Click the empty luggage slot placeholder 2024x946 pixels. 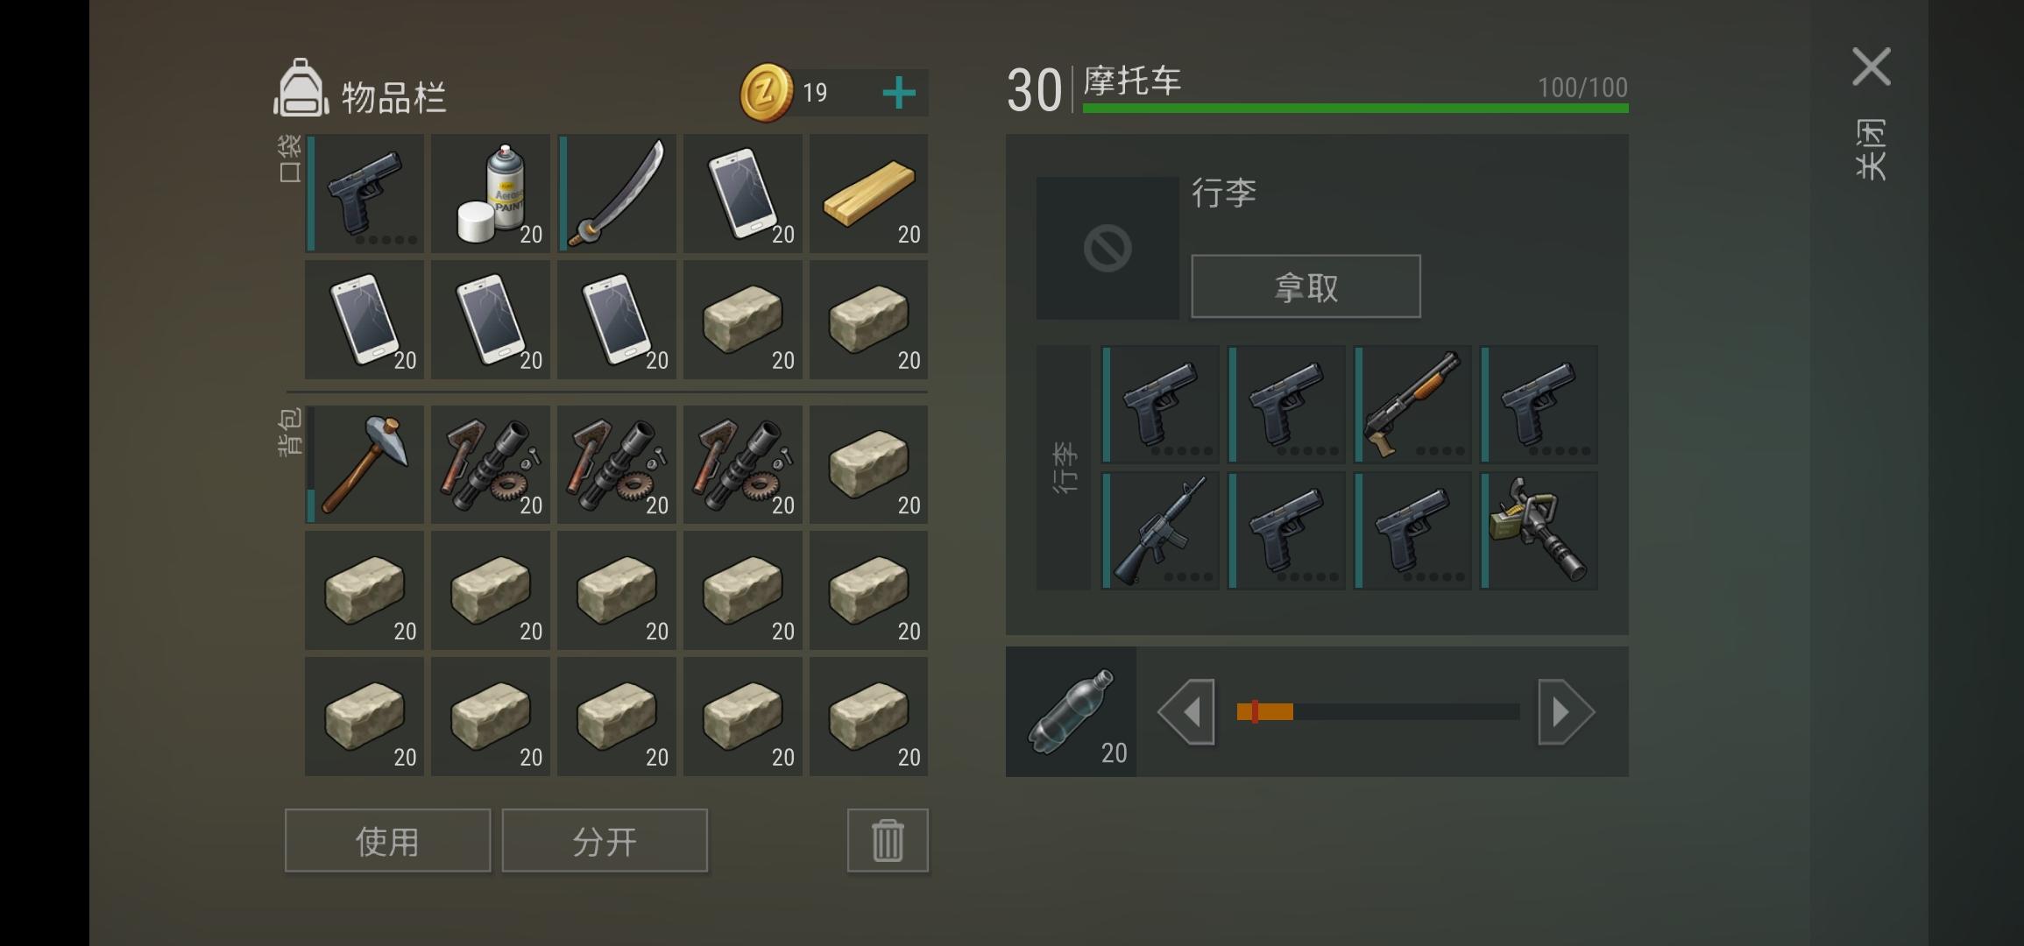[x=1108, y=248]
